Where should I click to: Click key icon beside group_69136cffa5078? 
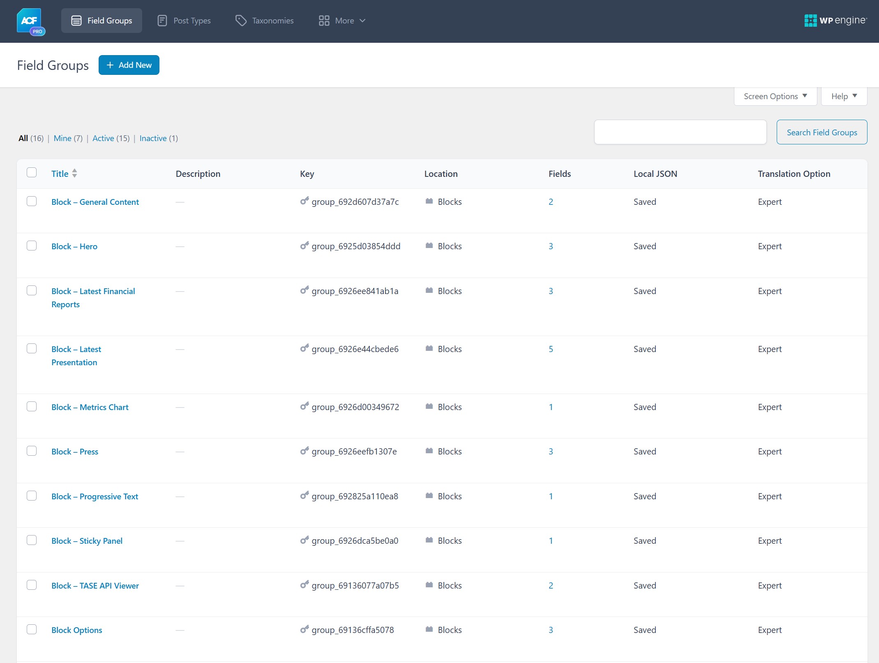pos(305,630)
